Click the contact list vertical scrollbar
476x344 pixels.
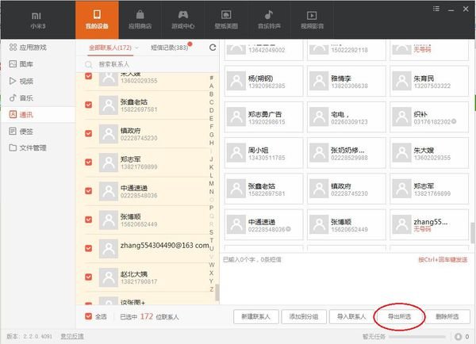217,292
